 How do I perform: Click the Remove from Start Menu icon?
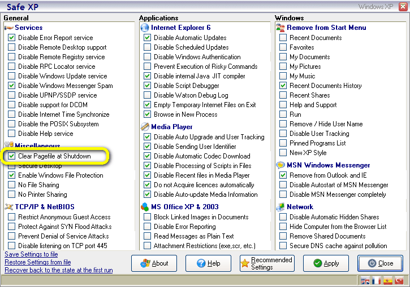pos(280,28)
